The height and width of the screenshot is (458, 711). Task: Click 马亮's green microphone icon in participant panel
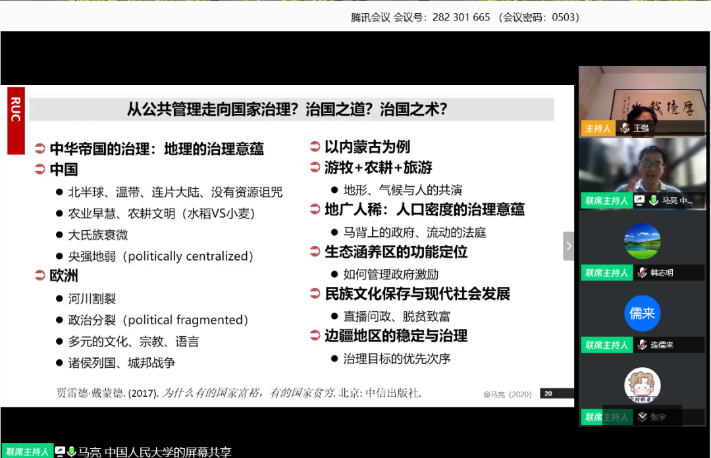point(653,200)
